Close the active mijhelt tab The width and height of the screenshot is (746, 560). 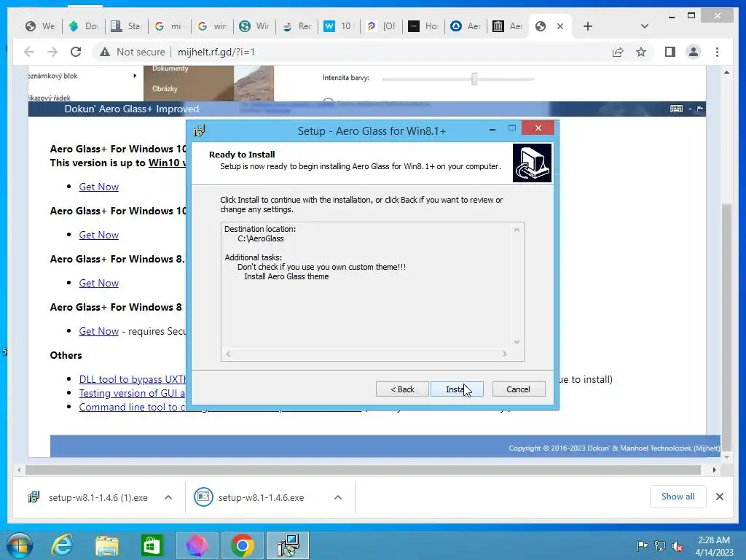[x=560, y=26]
